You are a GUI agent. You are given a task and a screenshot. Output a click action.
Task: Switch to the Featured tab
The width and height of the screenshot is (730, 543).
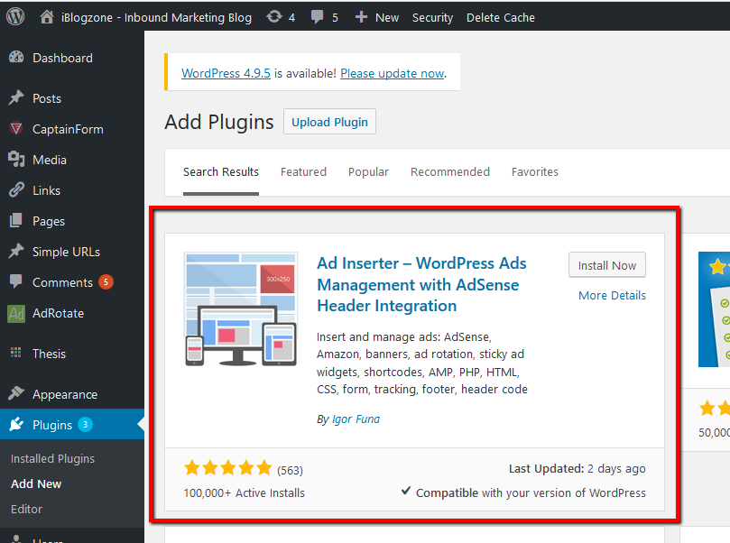pyautogui.click(x=303, y=171)
